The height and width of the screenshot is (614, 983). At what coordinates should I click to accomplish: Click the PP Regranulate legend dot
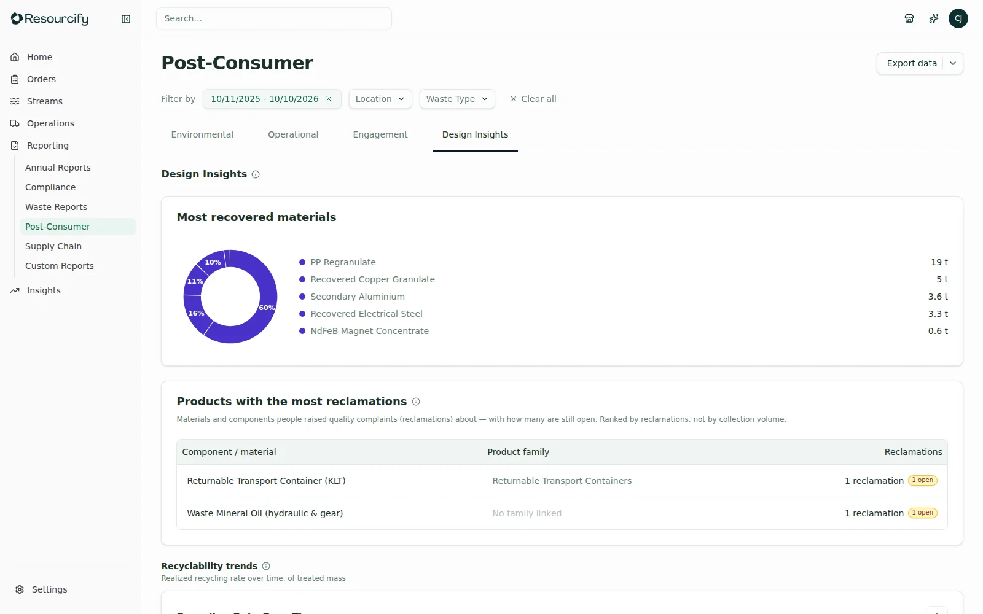coord(302,262)
